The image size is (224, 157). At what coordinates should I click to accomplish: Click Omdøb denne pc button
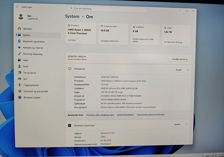180,59
